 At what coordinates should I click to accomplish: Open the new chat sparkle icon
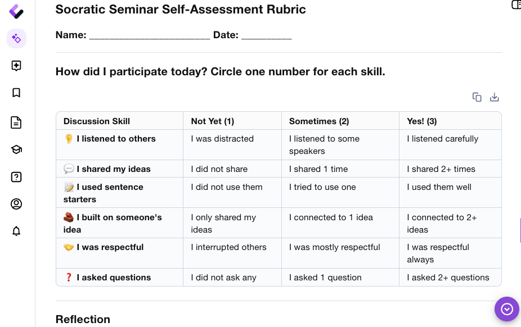(16, 66)
